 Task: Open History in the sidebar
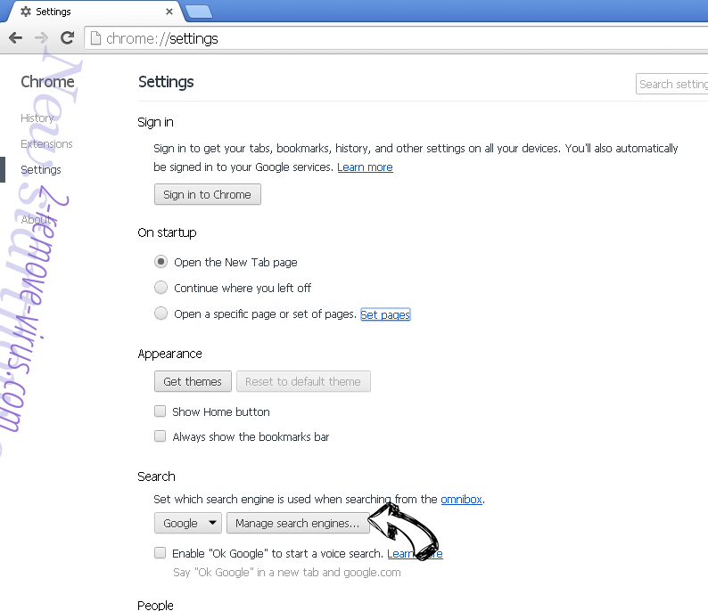[37, 118]
